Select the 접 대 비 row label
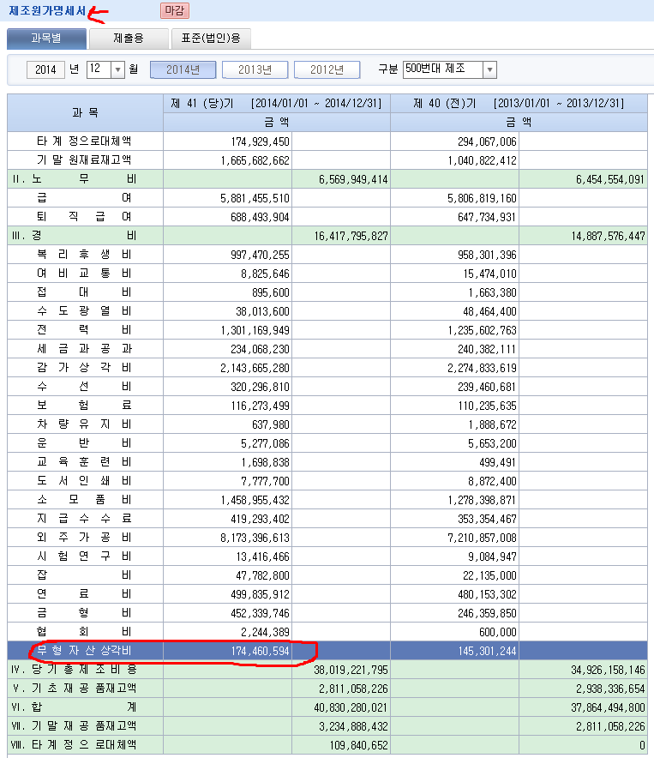 (84, 292)
